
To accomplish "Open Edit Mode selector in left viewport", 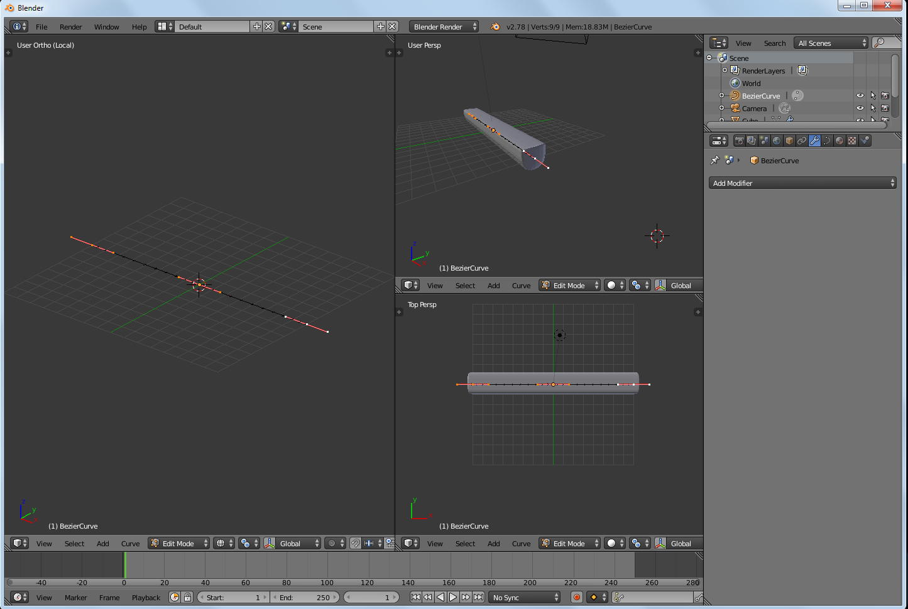I will [178, 543].
